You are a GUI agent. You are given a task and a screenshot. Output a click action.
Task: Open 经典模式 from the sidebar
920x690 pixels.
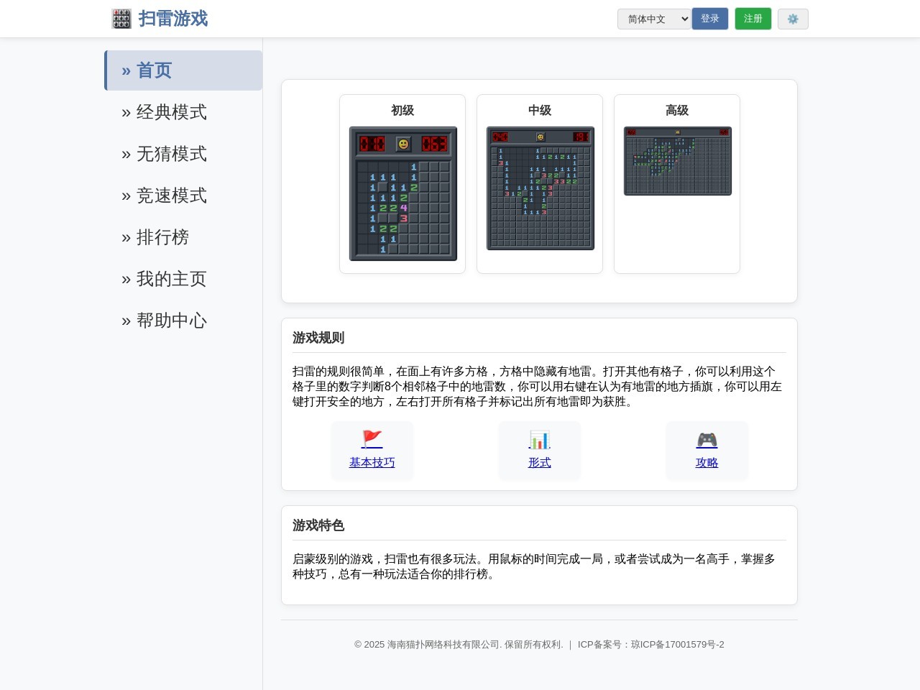coord(171,112)
